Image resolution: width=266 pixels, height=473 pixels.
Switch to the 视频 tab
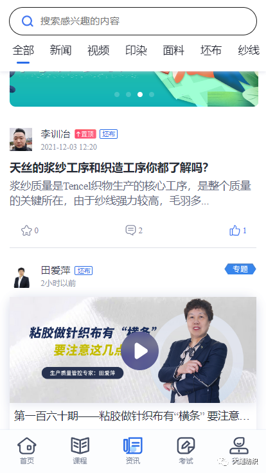tap(98, 50)
